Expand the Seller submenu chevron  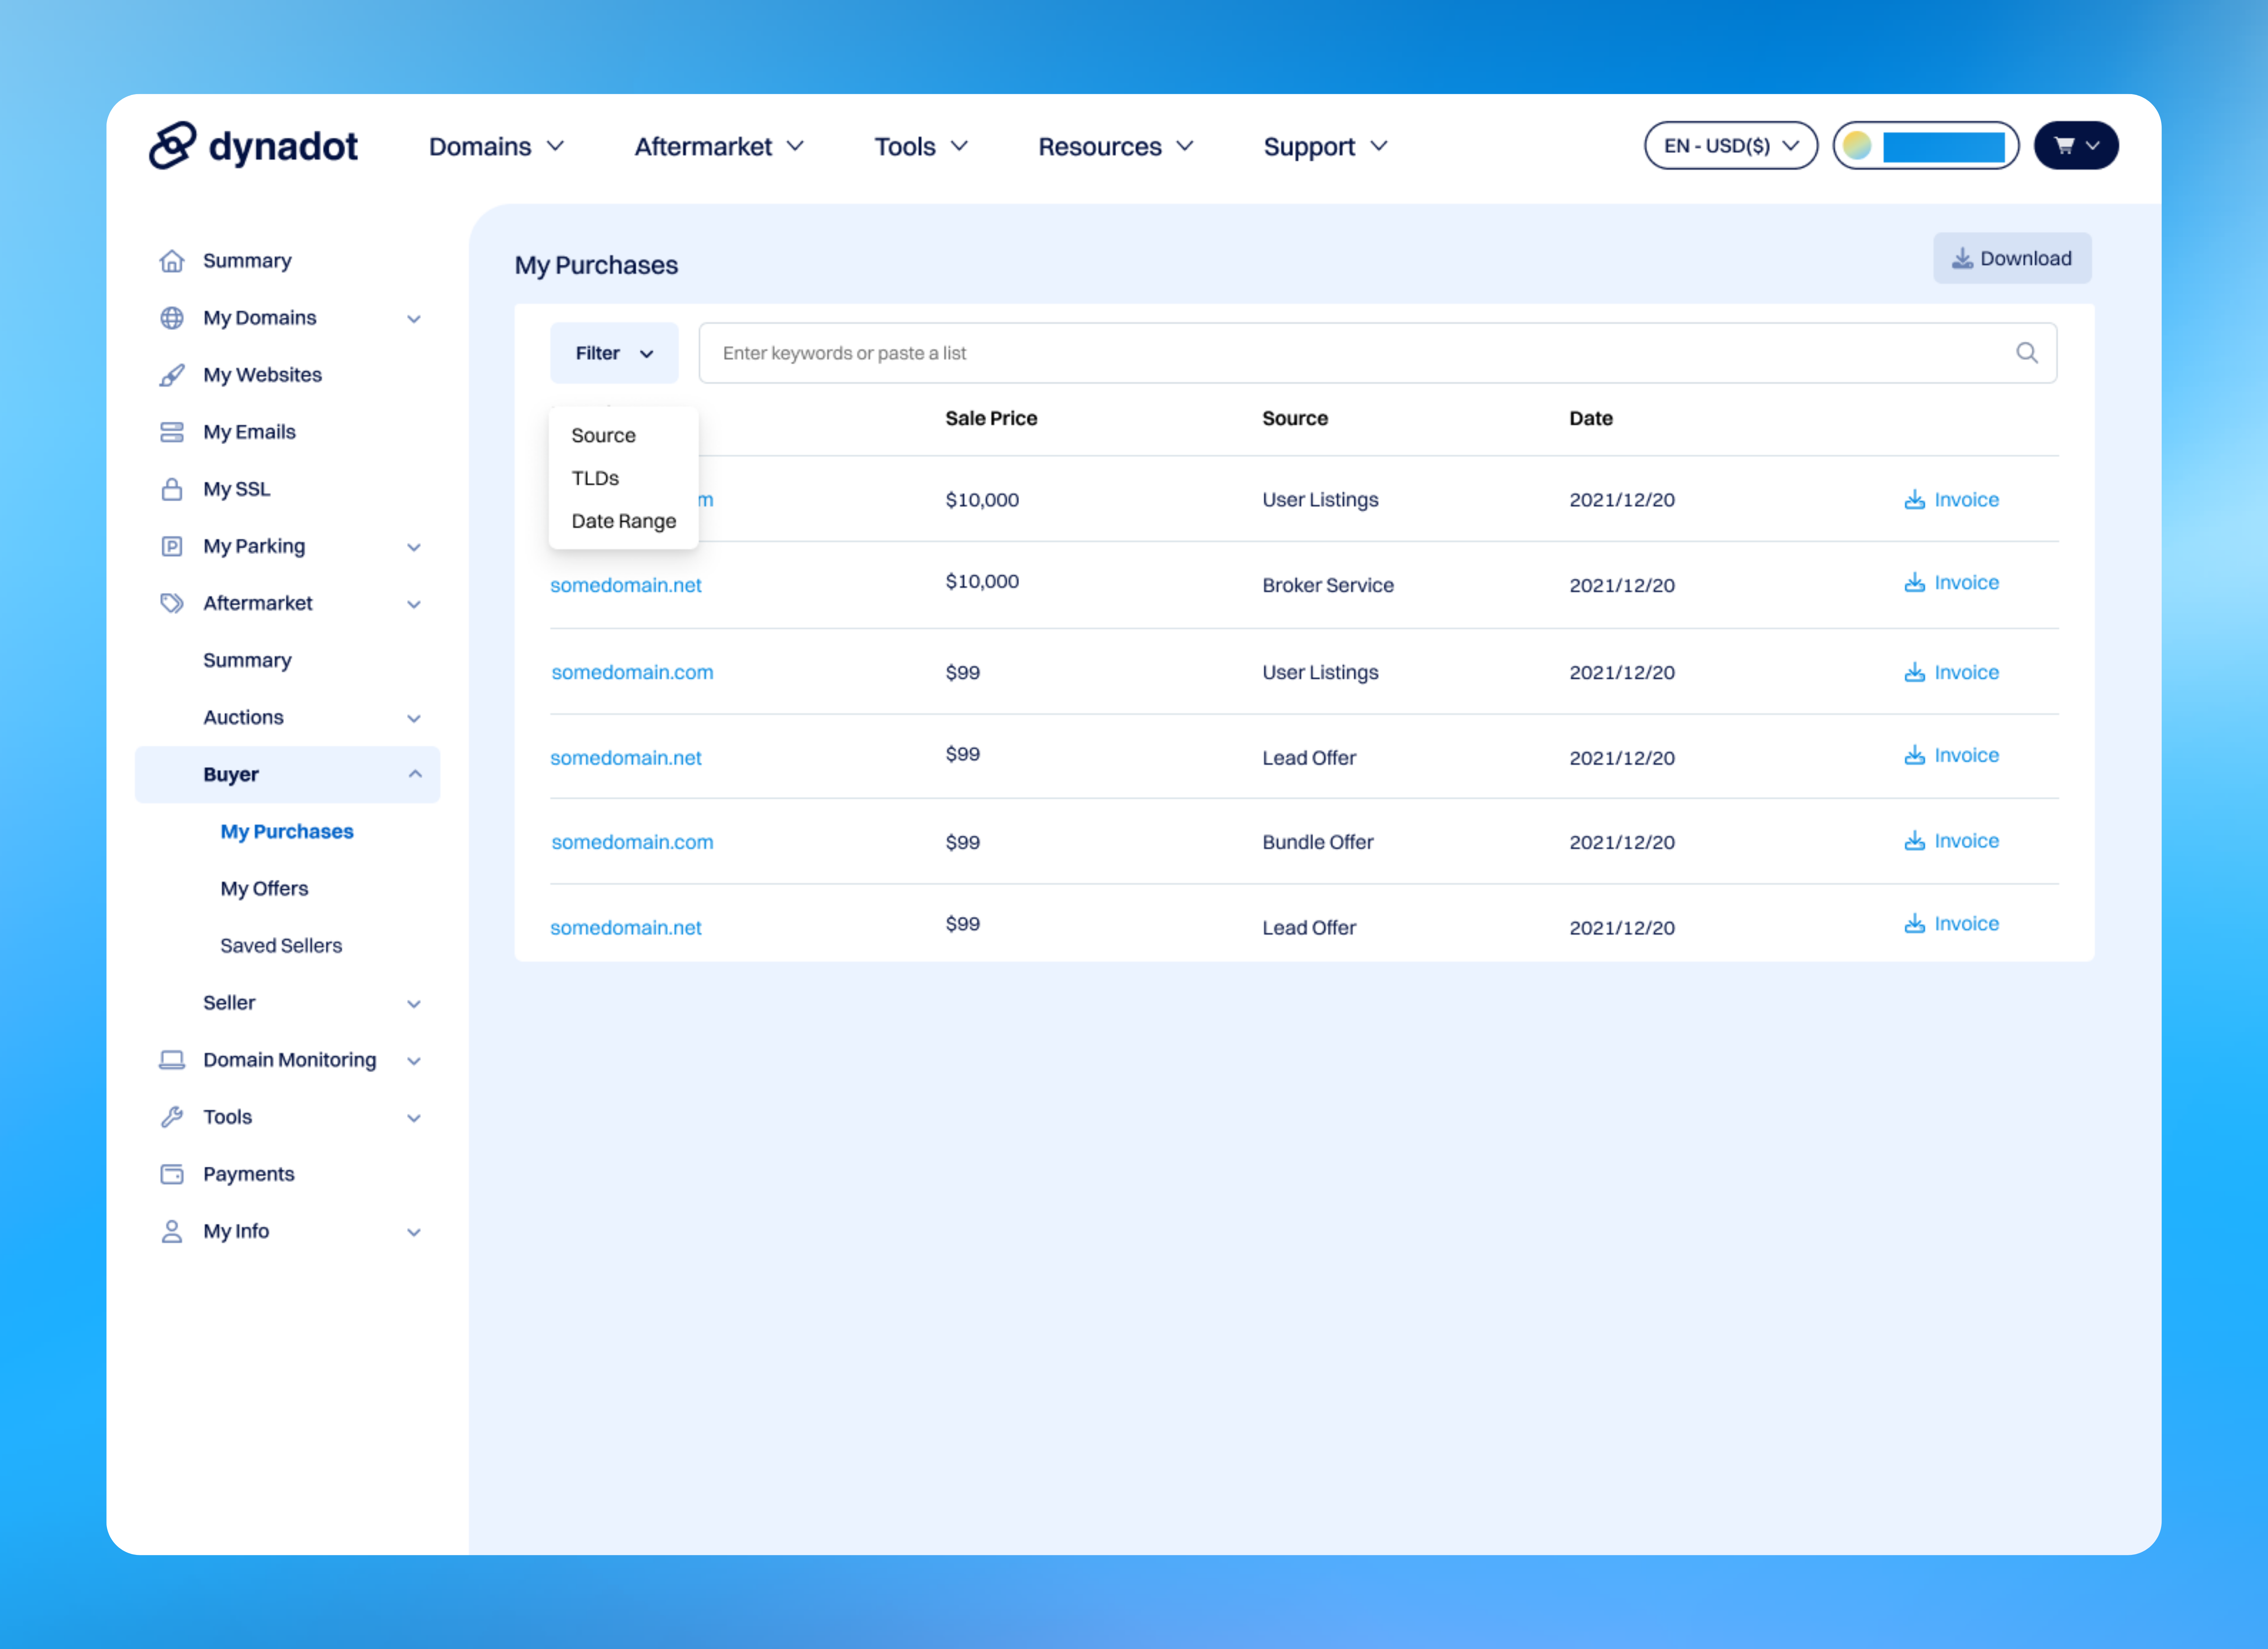click(x=414, y=1004)
